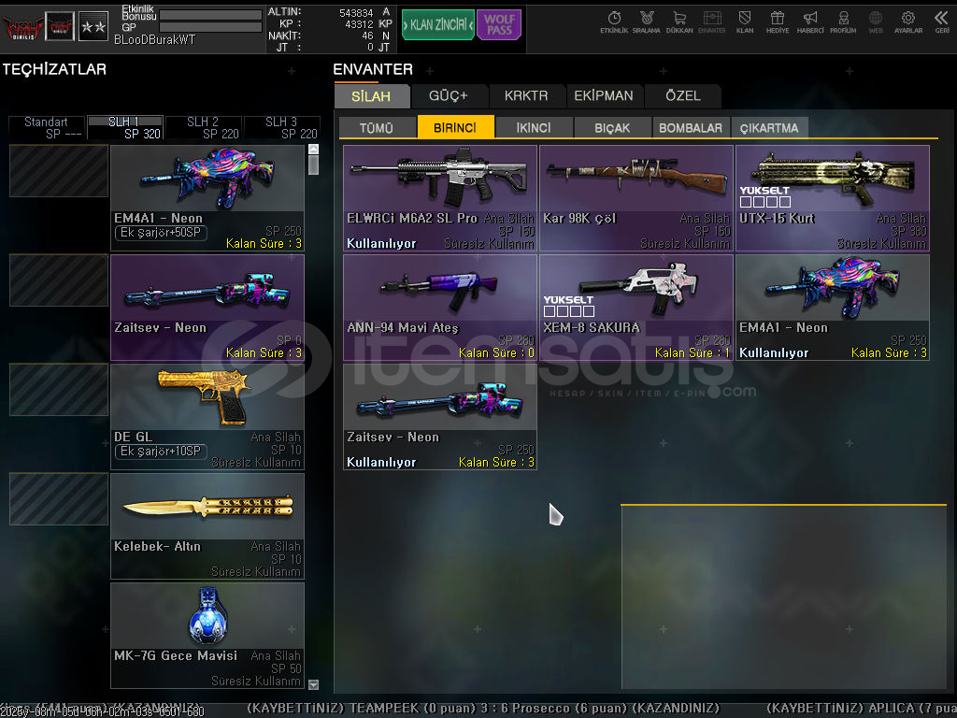Viewport: 957px width, 718px height.
Task: Select the BIÇAK weapon filter
Action: pyautogui.click(x=612, y=127)
